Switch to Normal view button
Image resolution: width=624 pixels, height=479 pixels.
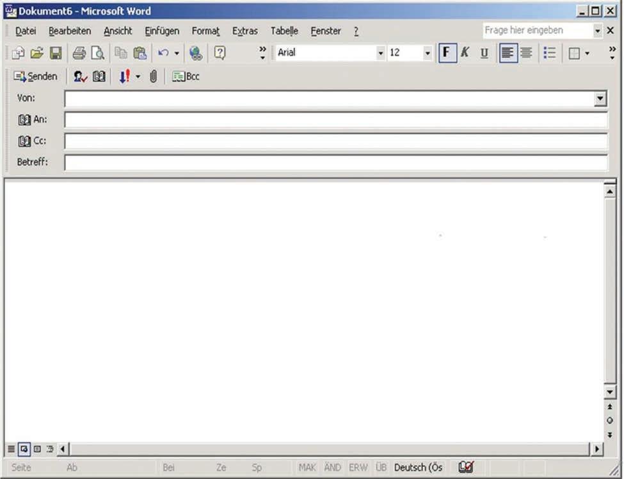[11, 449]
